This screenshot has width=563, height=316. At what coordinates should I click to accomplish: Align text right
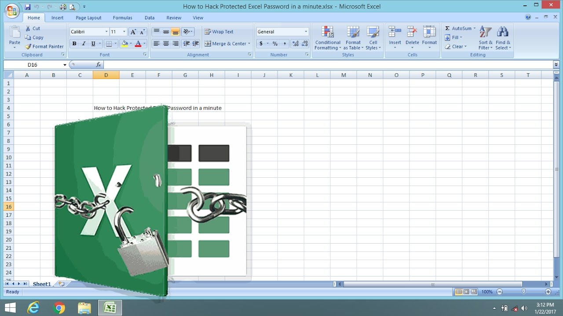[175, 43]
